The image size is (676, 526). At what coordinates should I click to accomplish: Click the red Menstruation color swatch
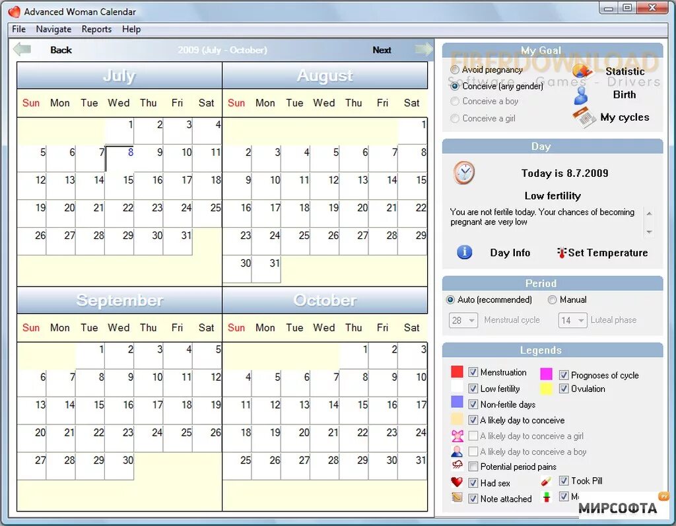coord(457,371)
